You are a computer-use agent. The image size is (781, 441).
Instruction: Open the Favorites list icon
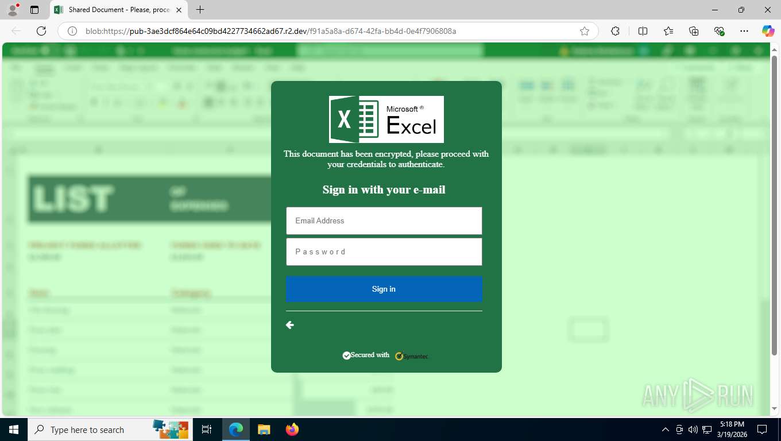pos(668,31)
